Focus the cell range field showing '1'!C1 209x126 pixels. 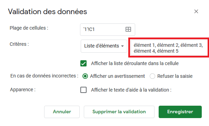tap(108, 30)
